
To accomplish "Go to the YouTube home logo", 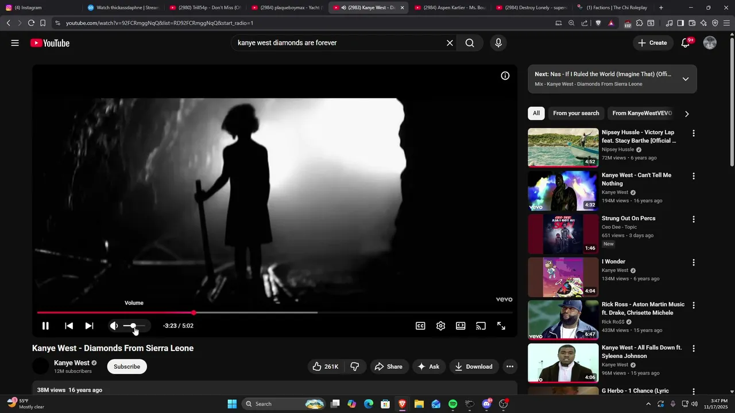I will [50, 43].
